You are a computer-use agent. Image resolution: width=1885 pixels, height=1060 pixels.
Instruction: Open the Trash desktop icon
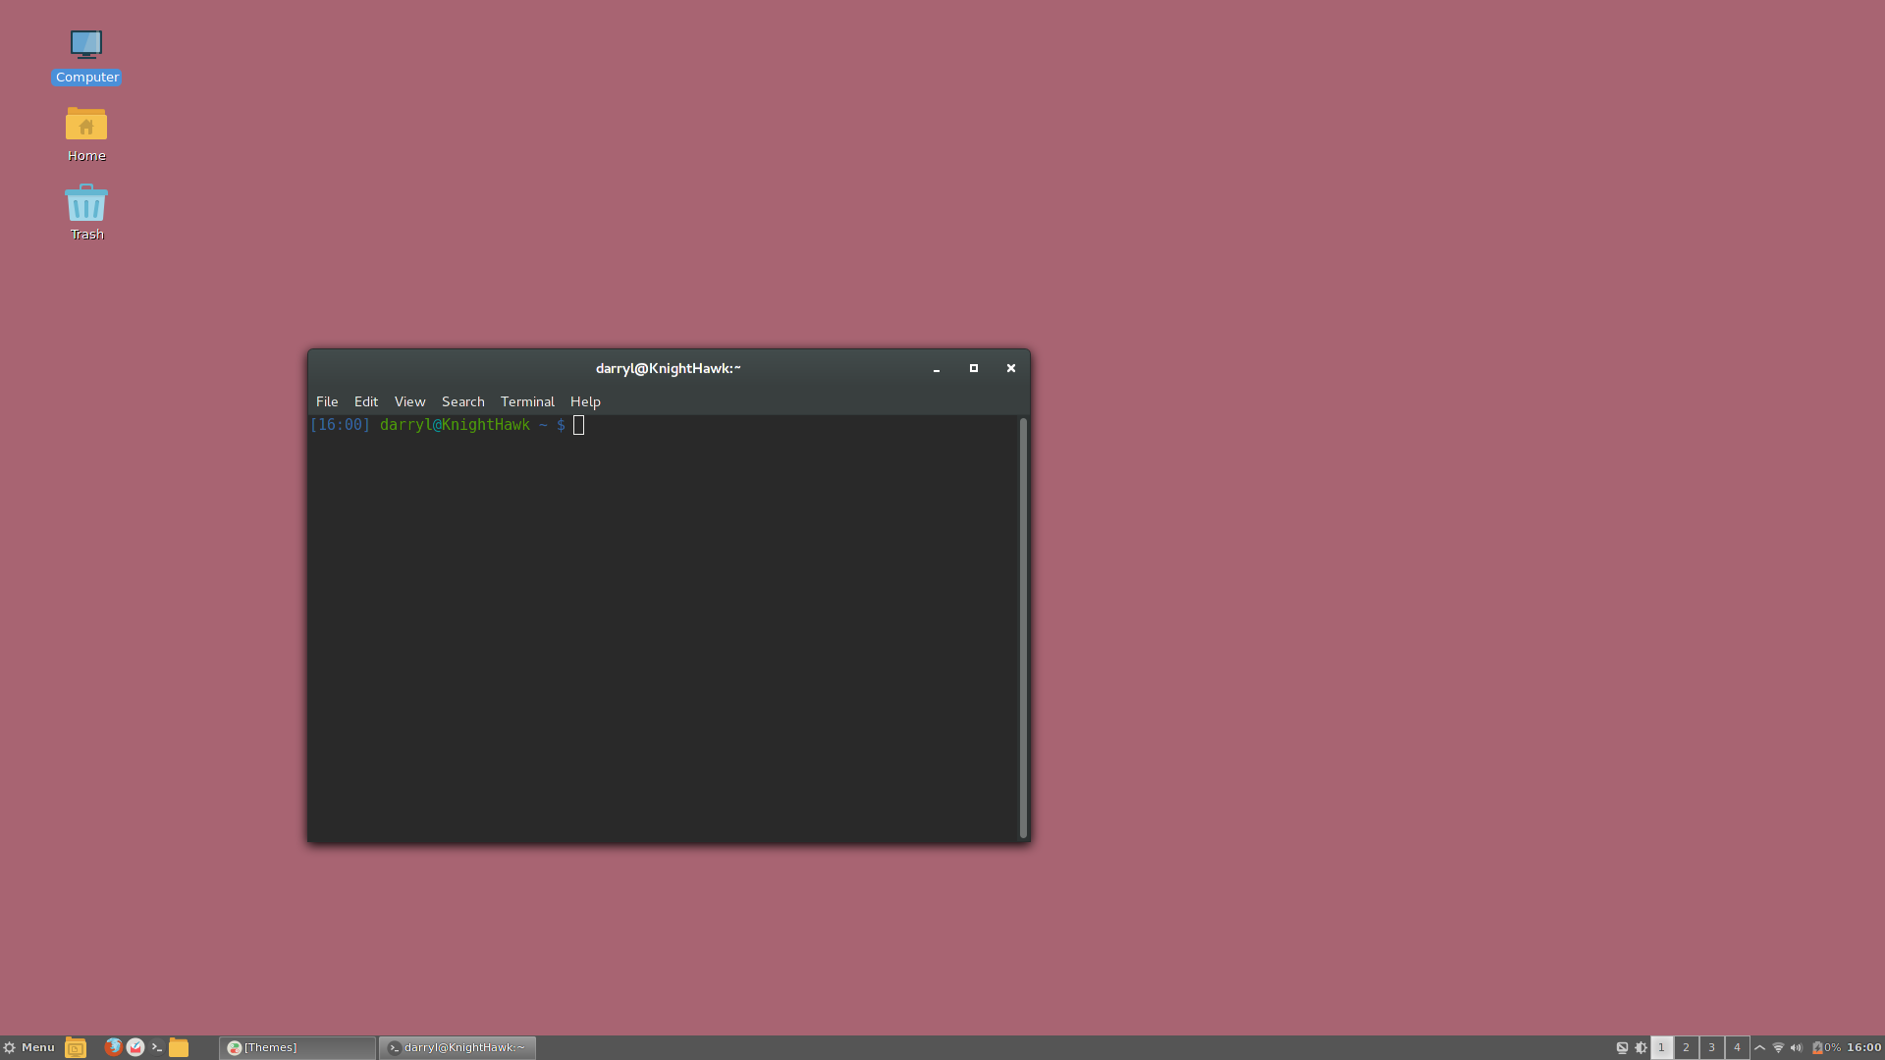[x=85, y=212]
